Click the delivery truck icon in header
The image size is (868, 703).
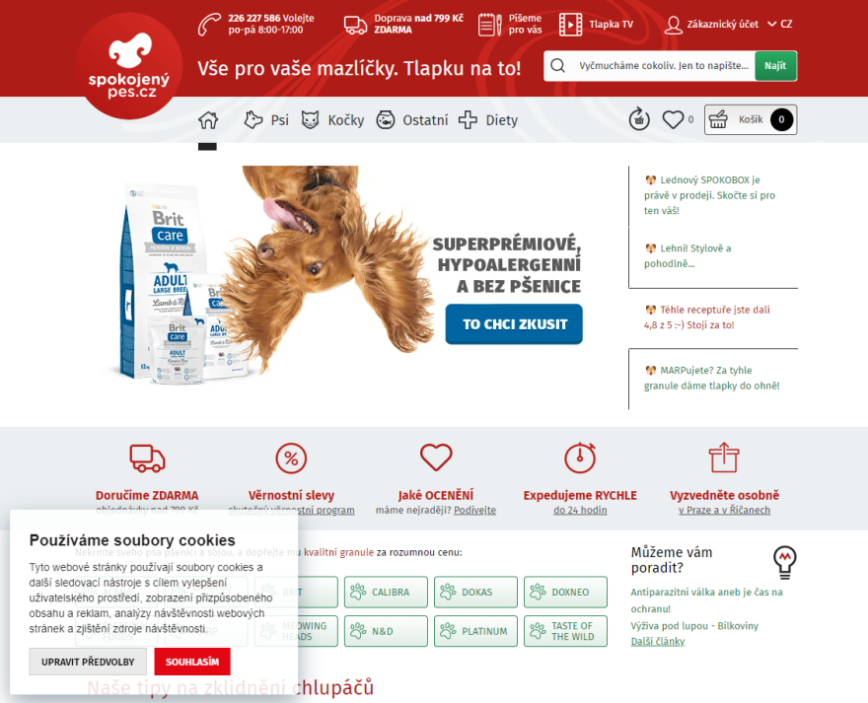tap(355, 25)
